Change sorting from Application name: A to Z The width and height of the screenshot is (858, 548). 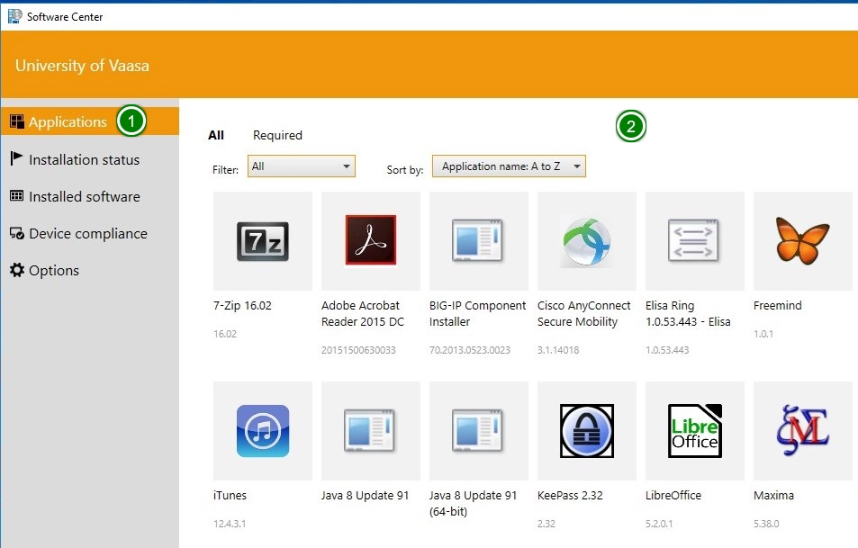[509, 166]
